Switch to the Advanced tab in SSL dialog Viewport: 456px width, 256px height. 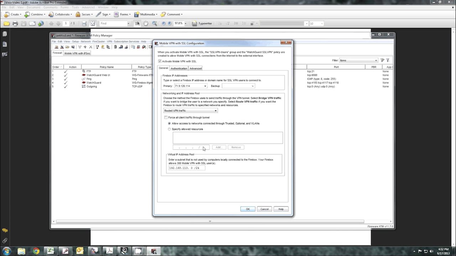click(x=196, y=68)
